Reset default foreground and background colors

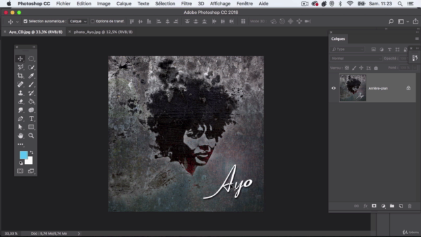coord(21,163)
